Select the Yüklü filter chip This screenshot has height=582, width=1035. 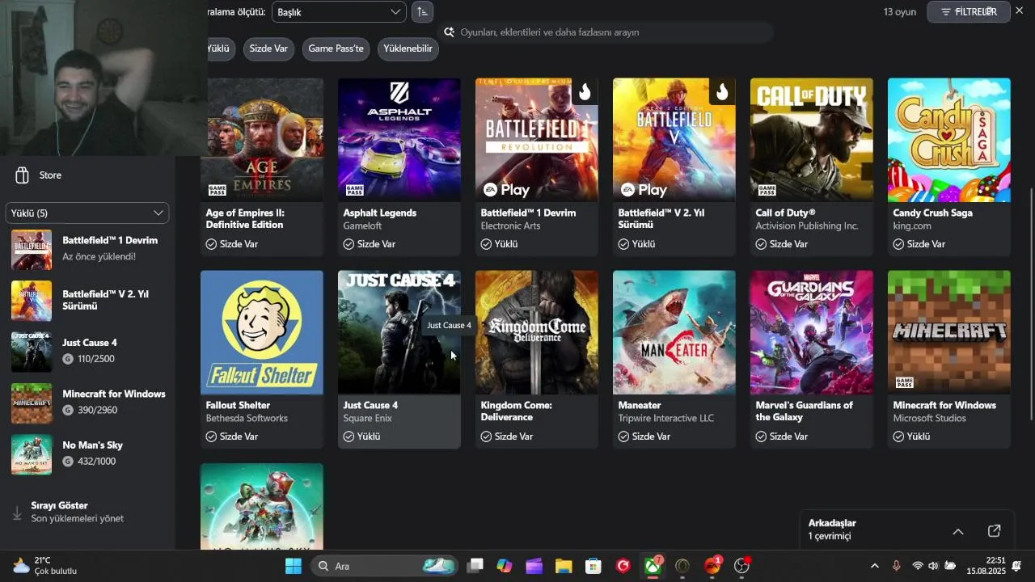[220, 48]
